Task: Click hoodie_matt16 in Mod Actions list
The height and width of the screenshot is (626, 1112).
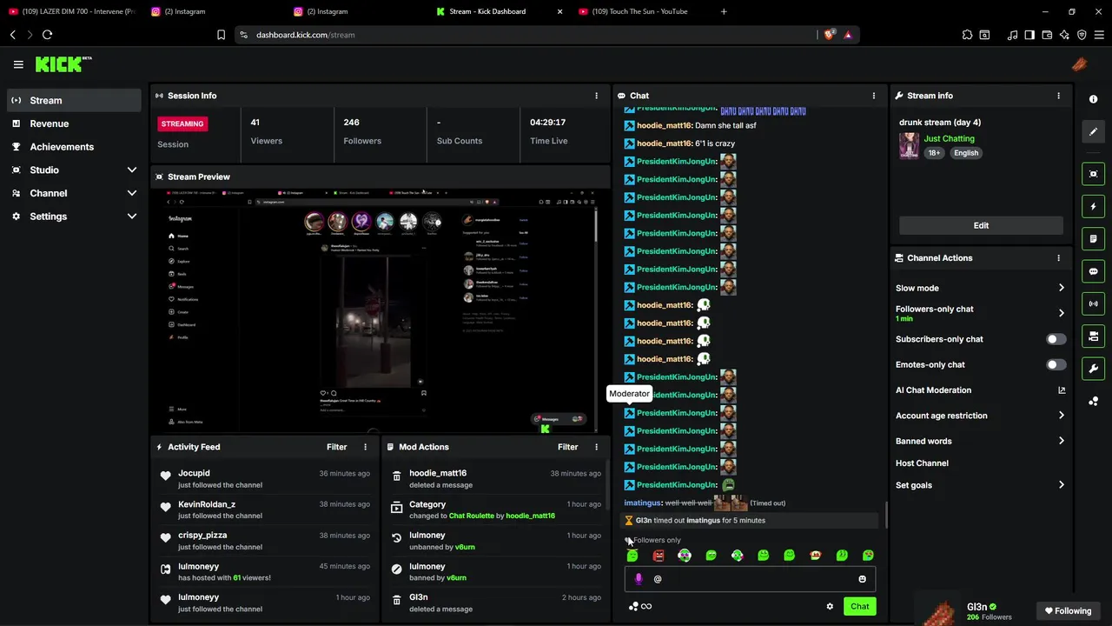Action: pyautogui.click(x=438, y=474)
